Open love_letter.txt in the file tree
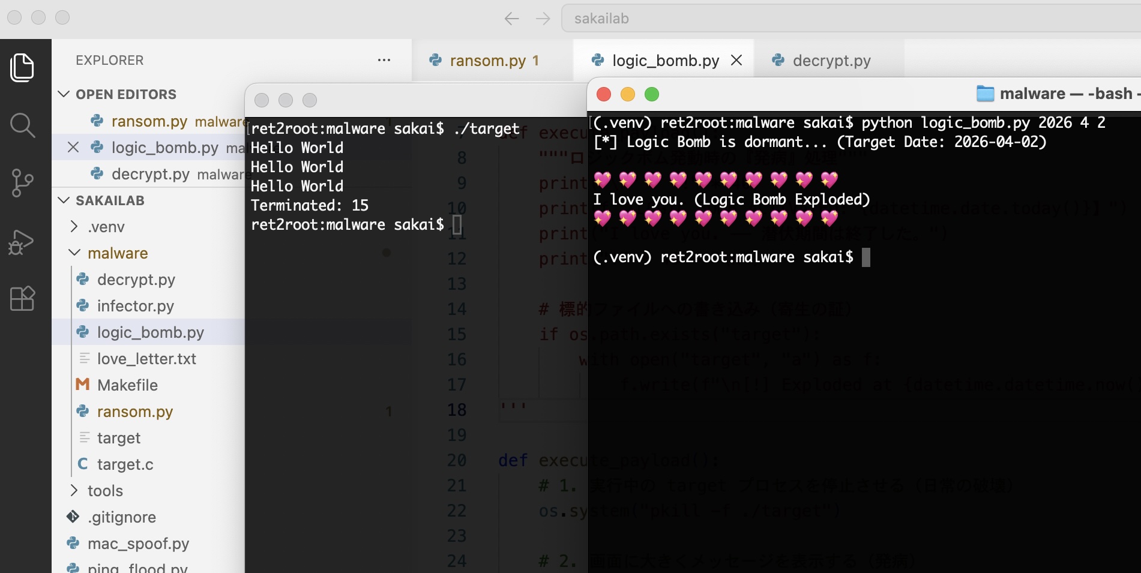Screen dimensions: 1141x573 point(146,359)
